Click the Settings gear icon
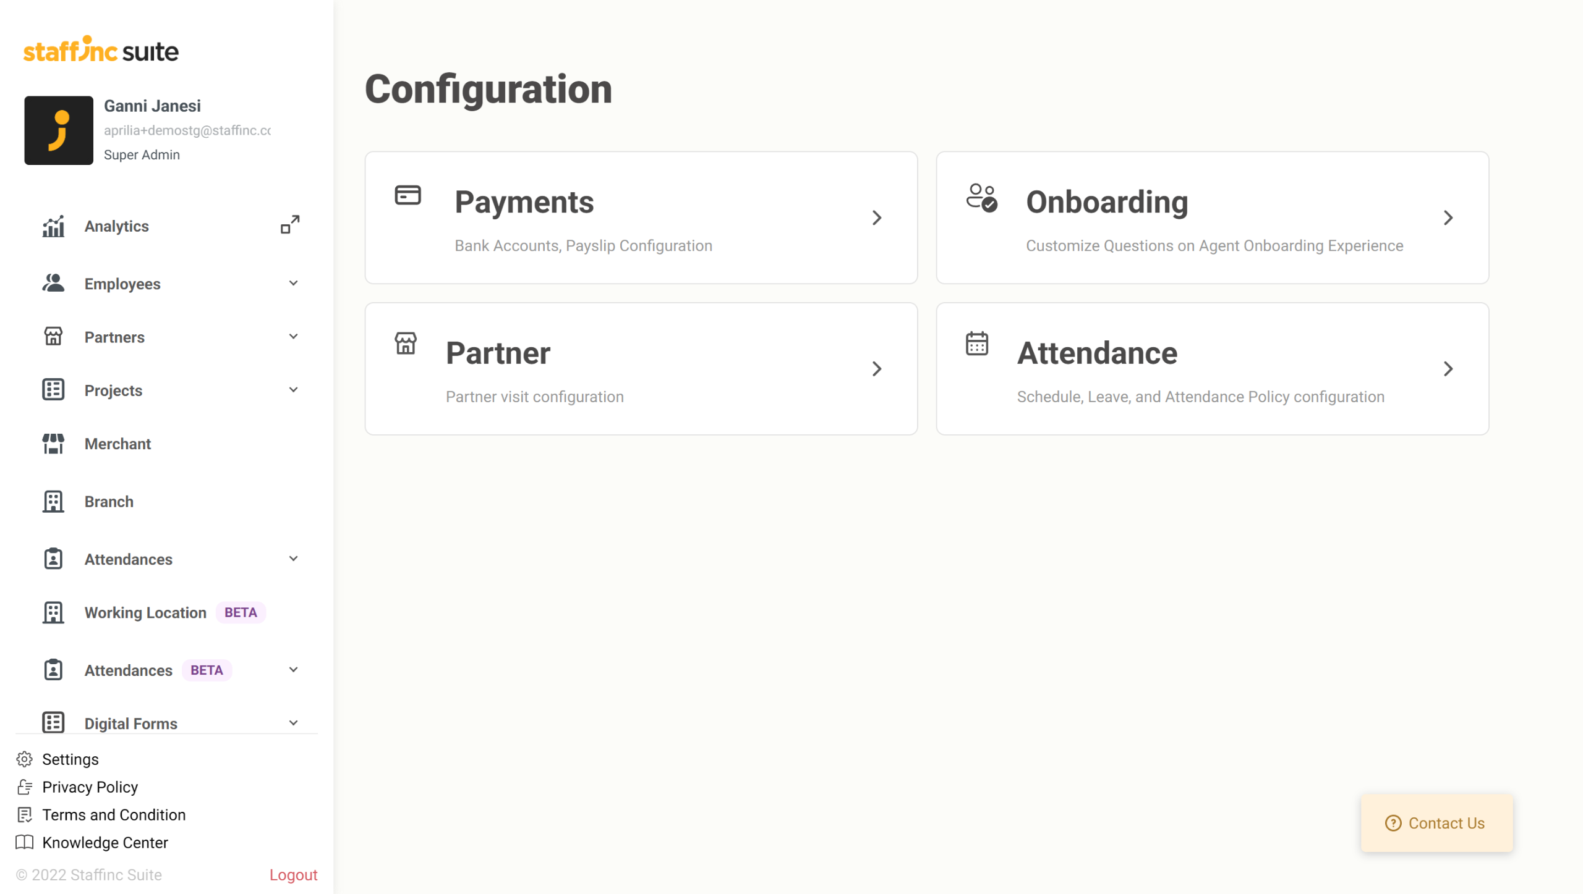1583x894 pixels. [25, 759]
